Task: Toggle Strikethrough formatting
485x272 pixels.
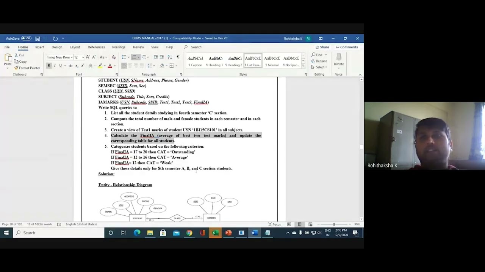Action: click(x=70, y=66)
